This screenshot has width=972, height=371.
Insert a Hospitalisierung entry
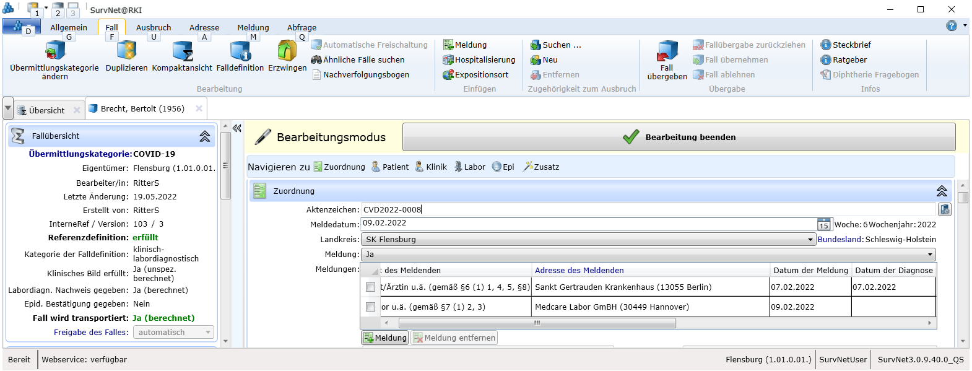coord(479,60)
